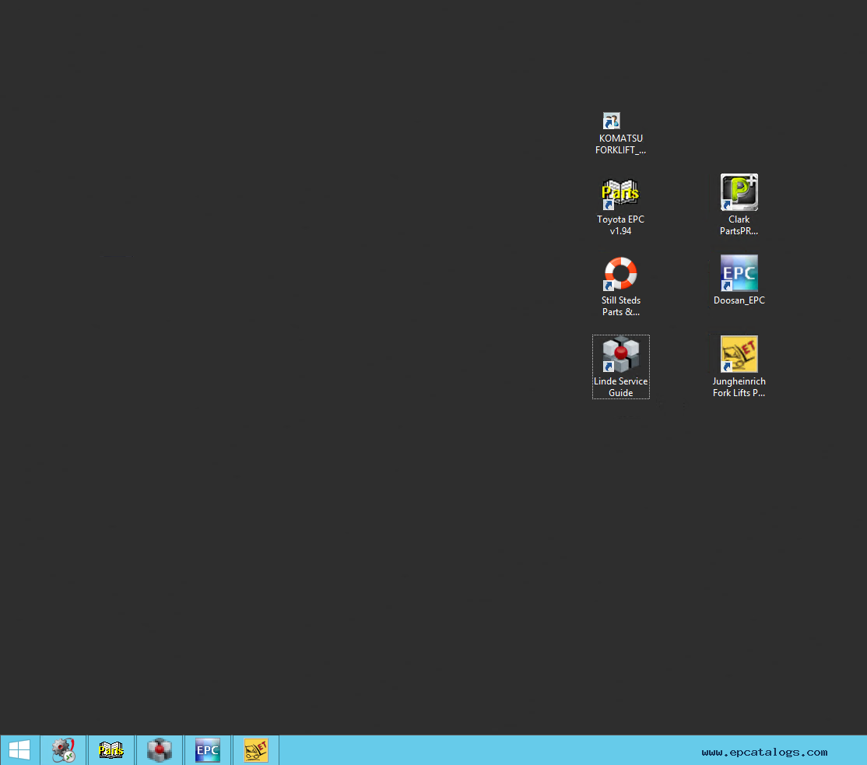Switch to Toyota Parts app in taskbar
This screenshot has height=765, width=867.
111,750
